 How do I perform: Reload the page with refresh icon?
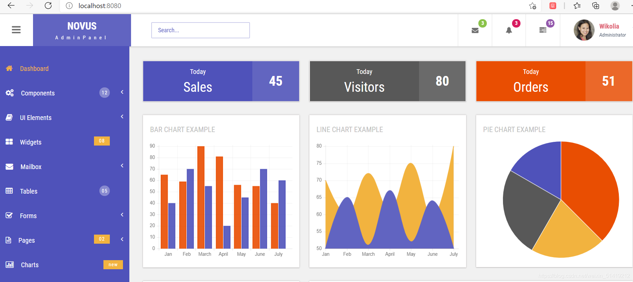[x=48, y=5]
